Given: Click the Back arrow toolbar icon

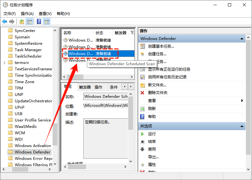Looking at the screenshot, I should coord(4,21).
